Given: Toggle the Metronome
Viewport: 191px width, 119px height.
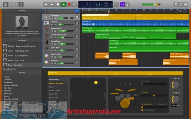Looking at the screenshot, I should [x=127, y=5].
